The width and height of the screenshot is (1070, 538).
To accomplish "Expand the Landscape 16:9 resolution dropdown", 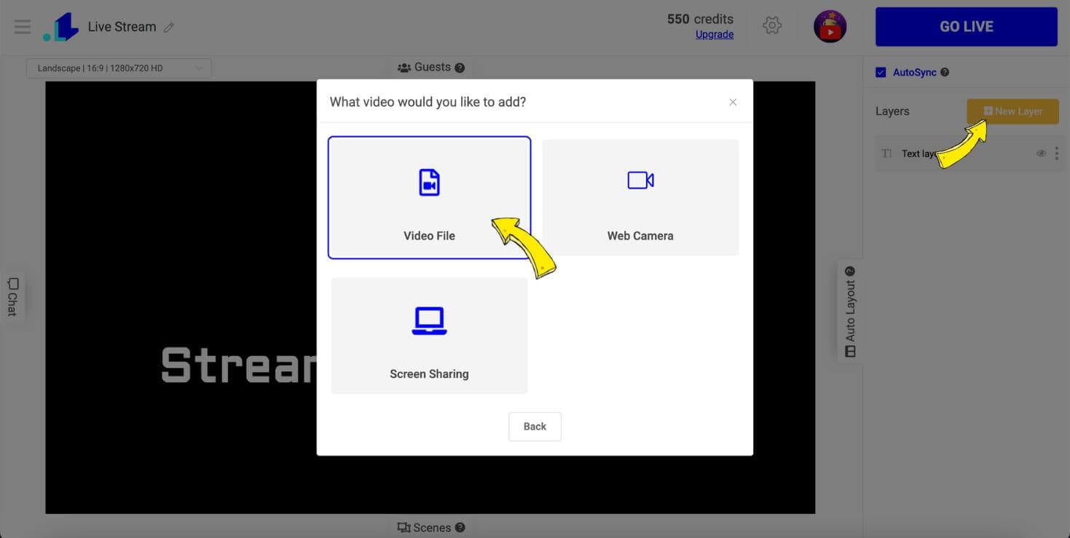I will tap(119, 68).
